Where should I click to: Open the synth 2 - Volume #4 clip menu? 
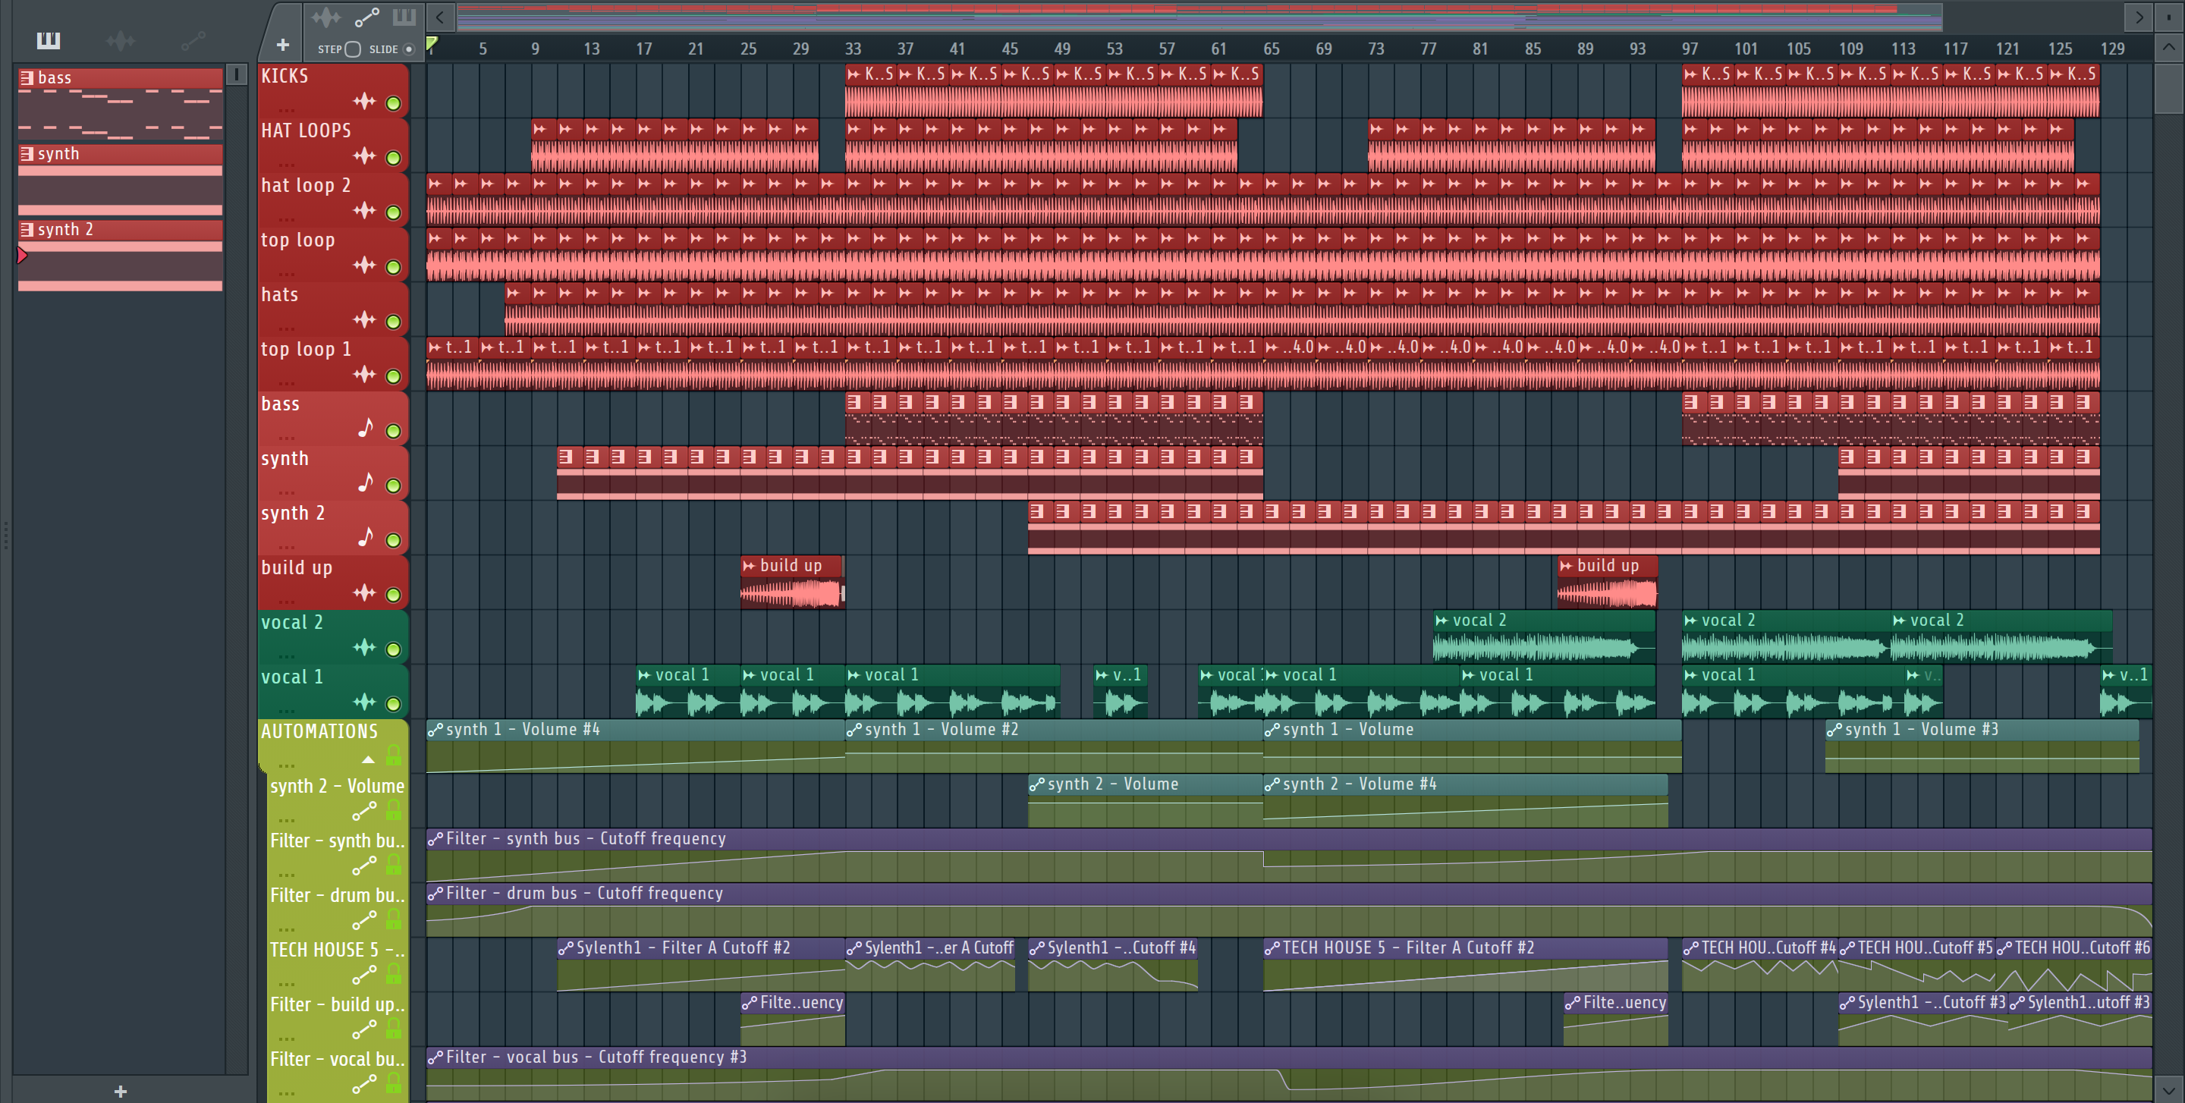coord(1272,784)
